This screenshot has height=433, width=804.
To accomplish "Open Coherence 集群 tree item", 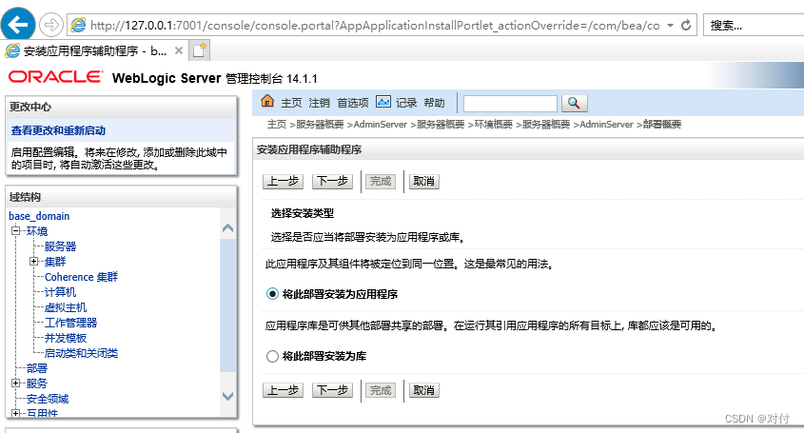I will pos(81,277).
